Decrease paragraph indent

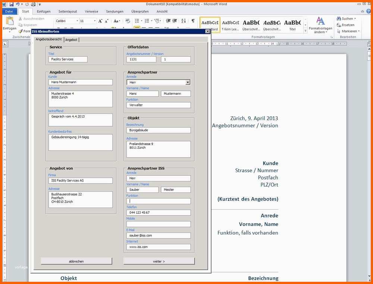168,21
